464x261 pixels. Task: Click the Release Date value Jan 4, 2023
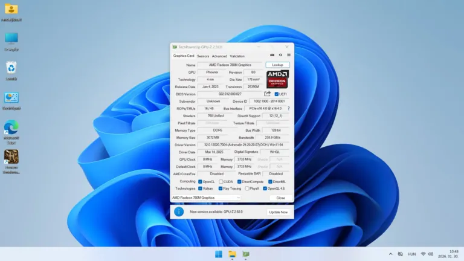click(x=210, y=87)
